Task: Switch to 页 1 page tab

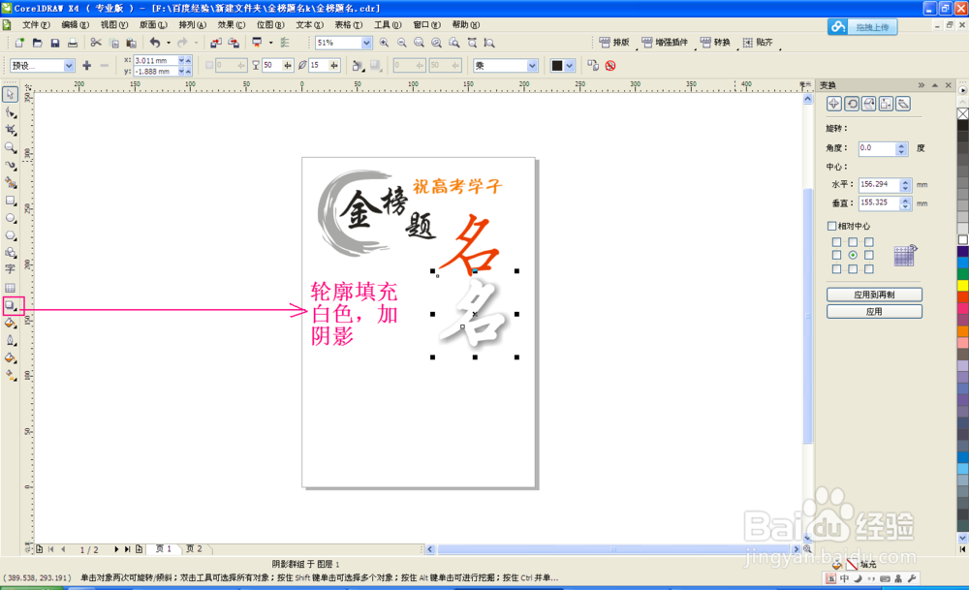Action: click(x=164, y=548)
